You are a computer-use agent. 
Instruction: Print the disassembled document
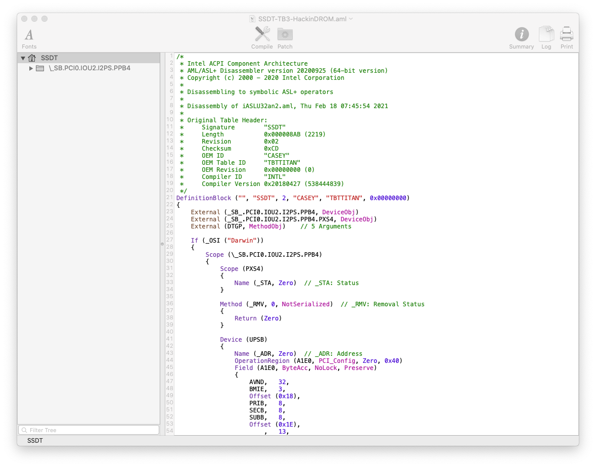click(567, 35)
